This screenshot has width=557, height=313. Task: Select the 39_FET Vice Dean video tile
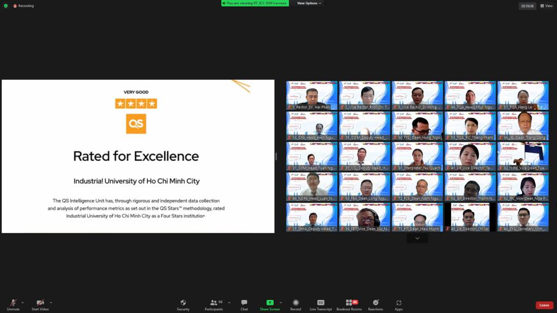click(x=364, y=217)
